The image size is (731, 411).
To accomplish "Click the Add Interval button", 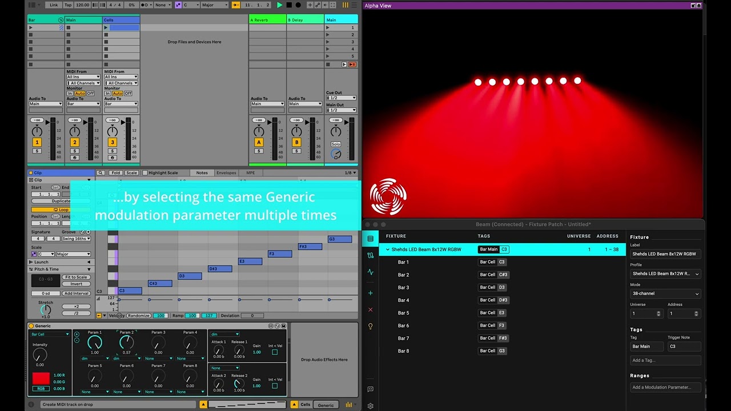I will [x=76, y=293].
